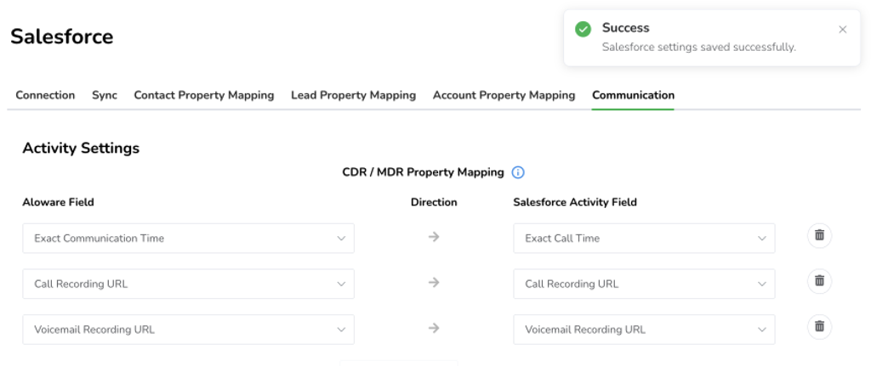This screenshot has width=871, height=366.
Task: Select the Communication tab
Action: click(x=633, y=95)
